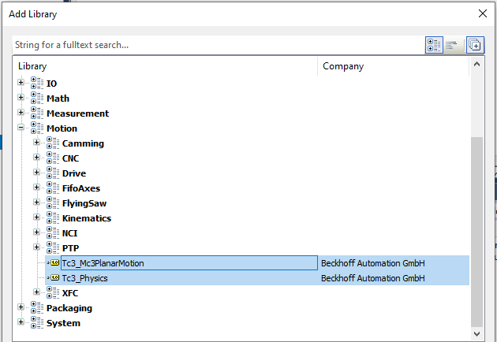Select the System category label
Image resolution: width=497 pixels, height=342 pixels.
tap(63, 323)
